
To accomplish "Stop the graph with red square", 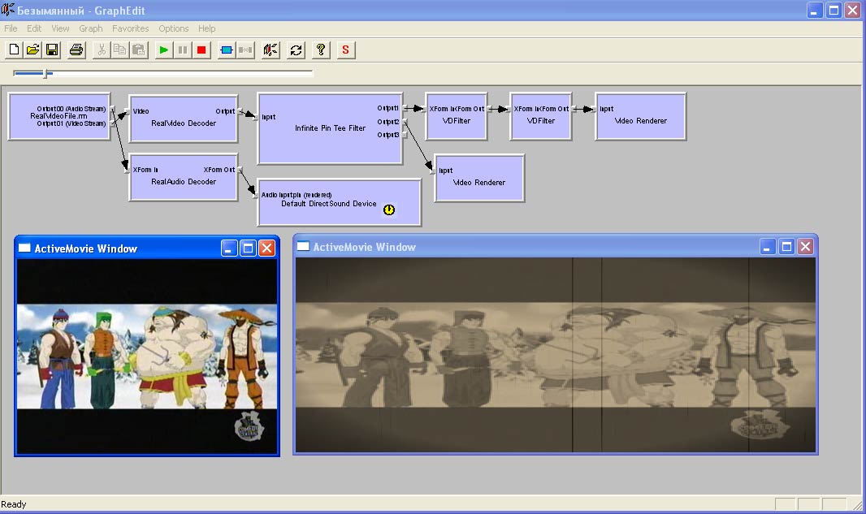I will pyautogui.click(x=201, y=50).
